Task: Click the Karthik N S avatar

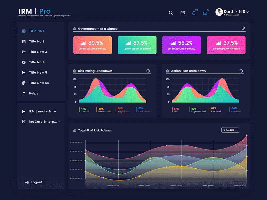Action: pos(219,12)
